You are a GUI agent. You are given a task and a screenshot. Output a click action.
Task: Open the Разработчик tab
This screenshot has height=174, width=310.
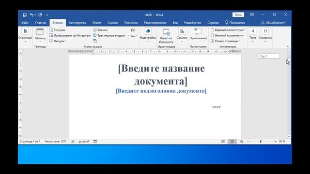pyautogui.click(x=192, y=23)
